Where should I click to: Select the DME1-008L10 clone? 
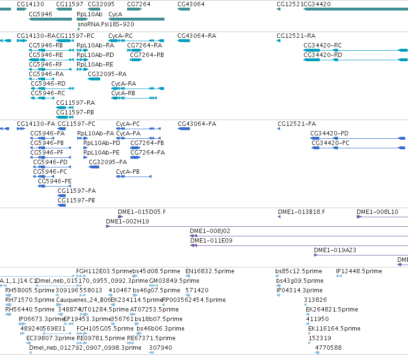pyautogui.click(x=378, y=212)
